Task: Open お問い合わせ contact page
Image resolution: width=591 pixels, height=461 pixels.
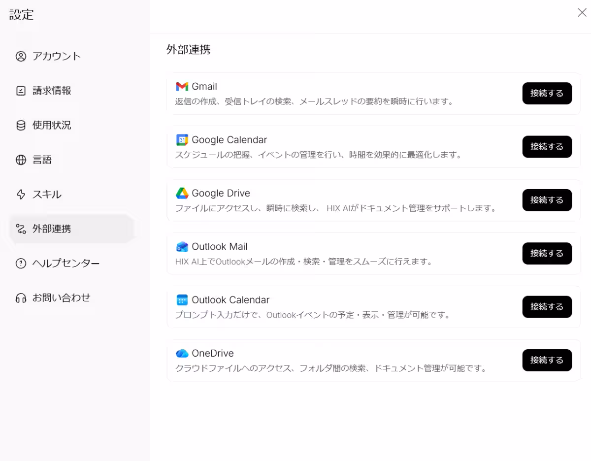Action: pyautogui.click(x=72, y=297)
